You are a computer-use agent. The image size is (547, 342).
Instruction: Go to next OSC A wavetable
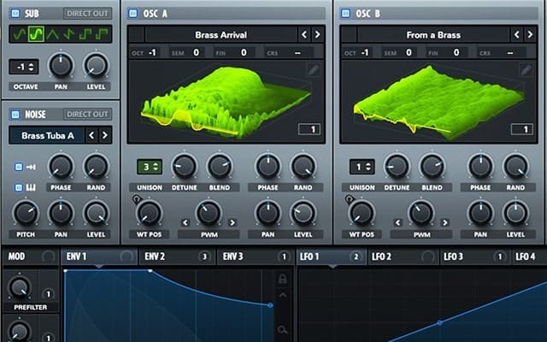click(x=317, y=34)
